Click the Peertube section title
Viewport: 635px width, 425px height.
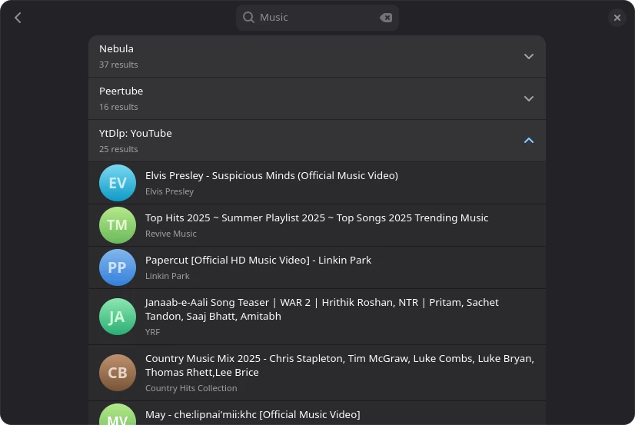(x=121, y=91)
